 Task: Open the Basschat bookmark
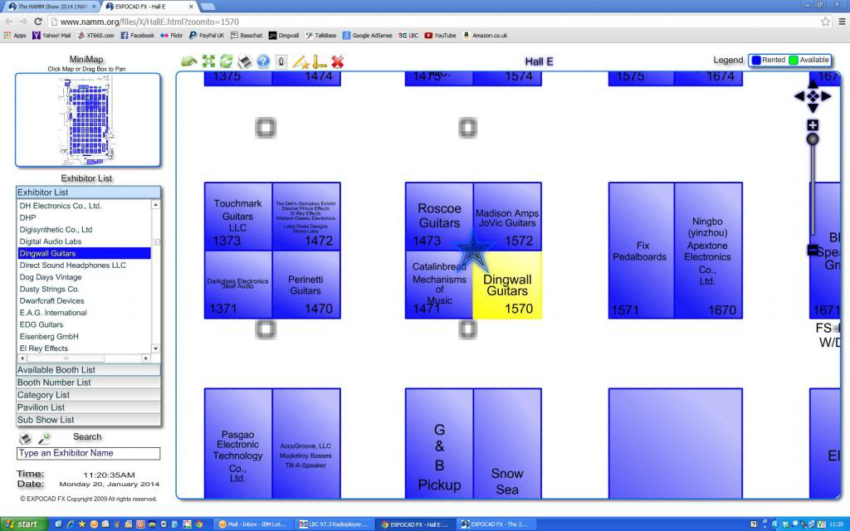(246, 35)
